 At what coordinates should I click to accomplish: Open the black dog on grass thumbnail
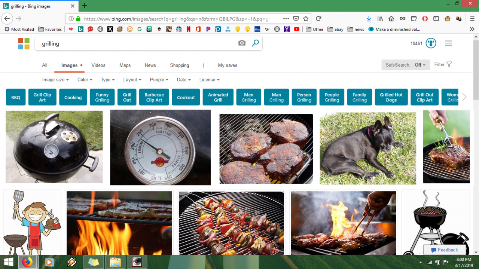tap(368, 149)
